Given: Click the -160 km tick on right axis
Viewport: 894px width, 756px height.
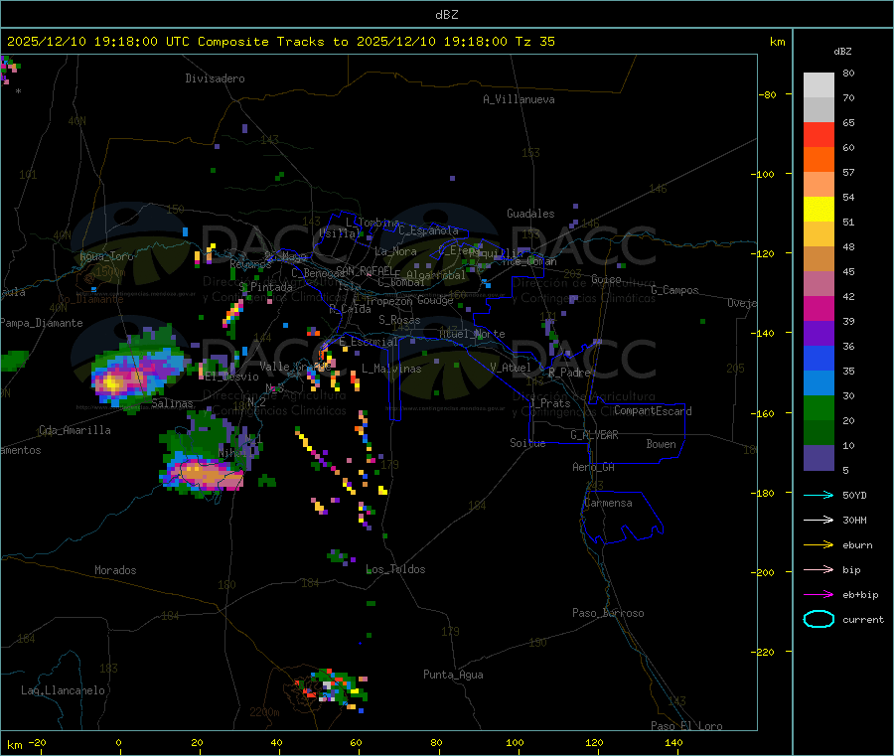Looking at the screenshot, I should 765,413.
